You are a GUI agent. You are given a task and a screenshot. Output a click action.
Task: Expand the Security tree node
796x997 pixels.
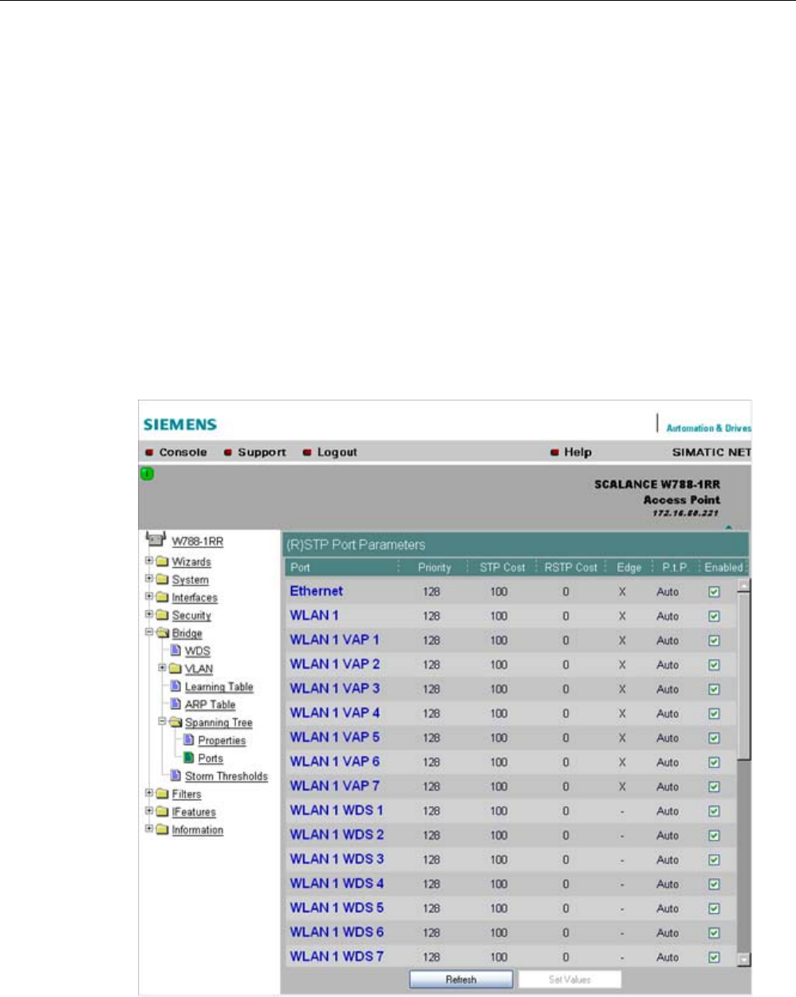[x=149, y=615]
